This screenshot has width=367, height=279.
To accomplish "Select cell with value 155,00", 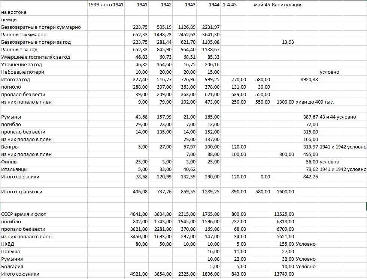I will pos(283,244).
